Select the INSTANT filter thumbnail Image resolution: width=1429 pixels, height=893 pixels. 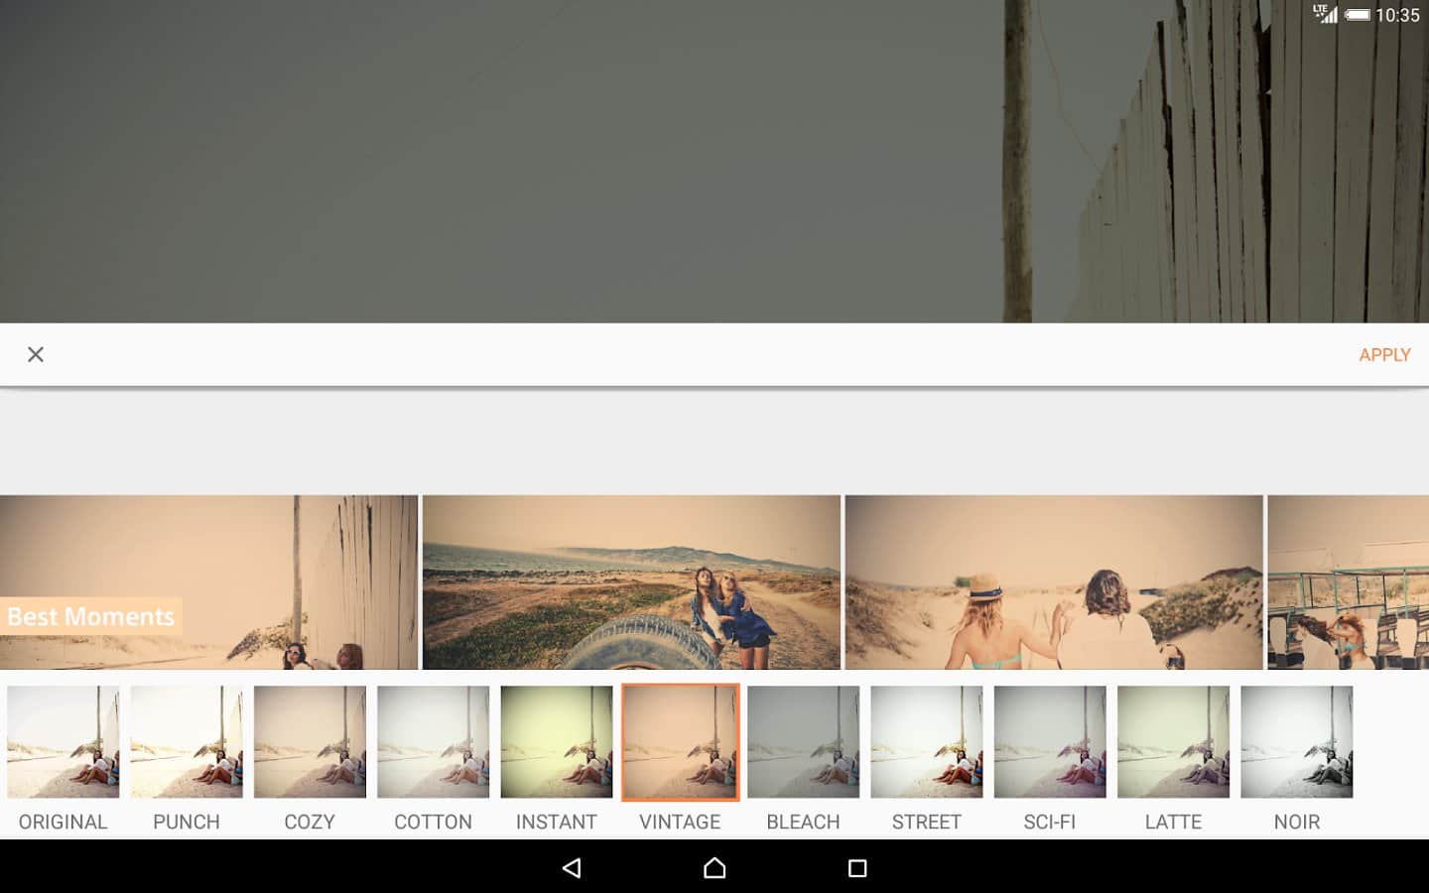coord(556,742)
